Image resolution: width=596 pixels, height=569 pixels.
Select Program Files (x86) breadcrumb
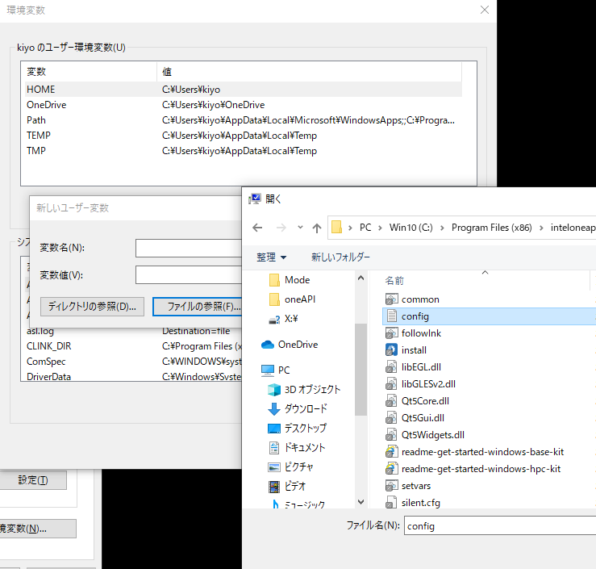(491, 228)
